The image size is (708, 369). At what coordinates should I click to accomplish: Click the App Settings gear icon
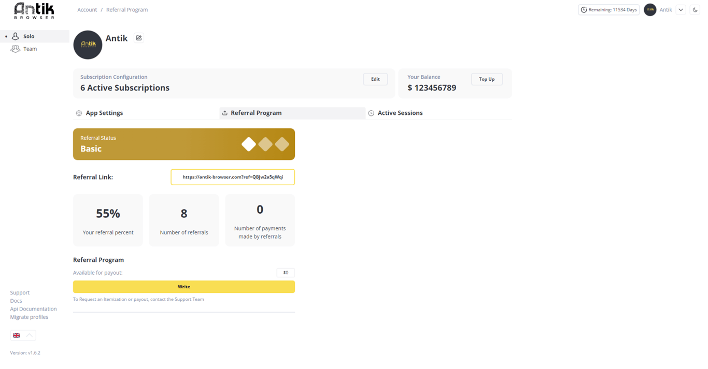[79, 113]
